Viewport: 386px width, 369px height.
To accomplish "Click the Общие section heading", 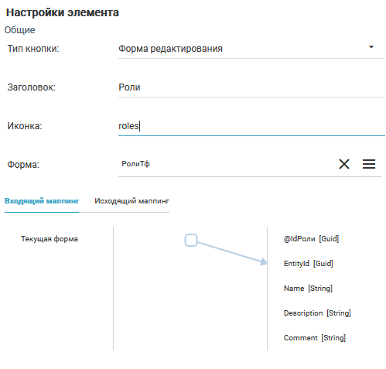I will tap(20, 30).
